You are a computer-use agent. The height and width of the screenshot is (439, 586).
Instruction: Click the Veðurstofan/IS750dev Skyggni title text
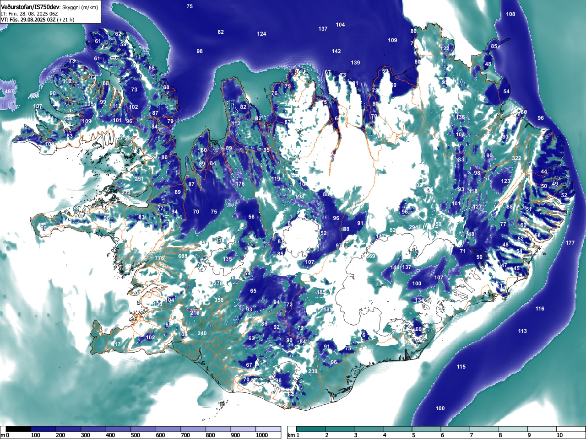click(49, 6)
